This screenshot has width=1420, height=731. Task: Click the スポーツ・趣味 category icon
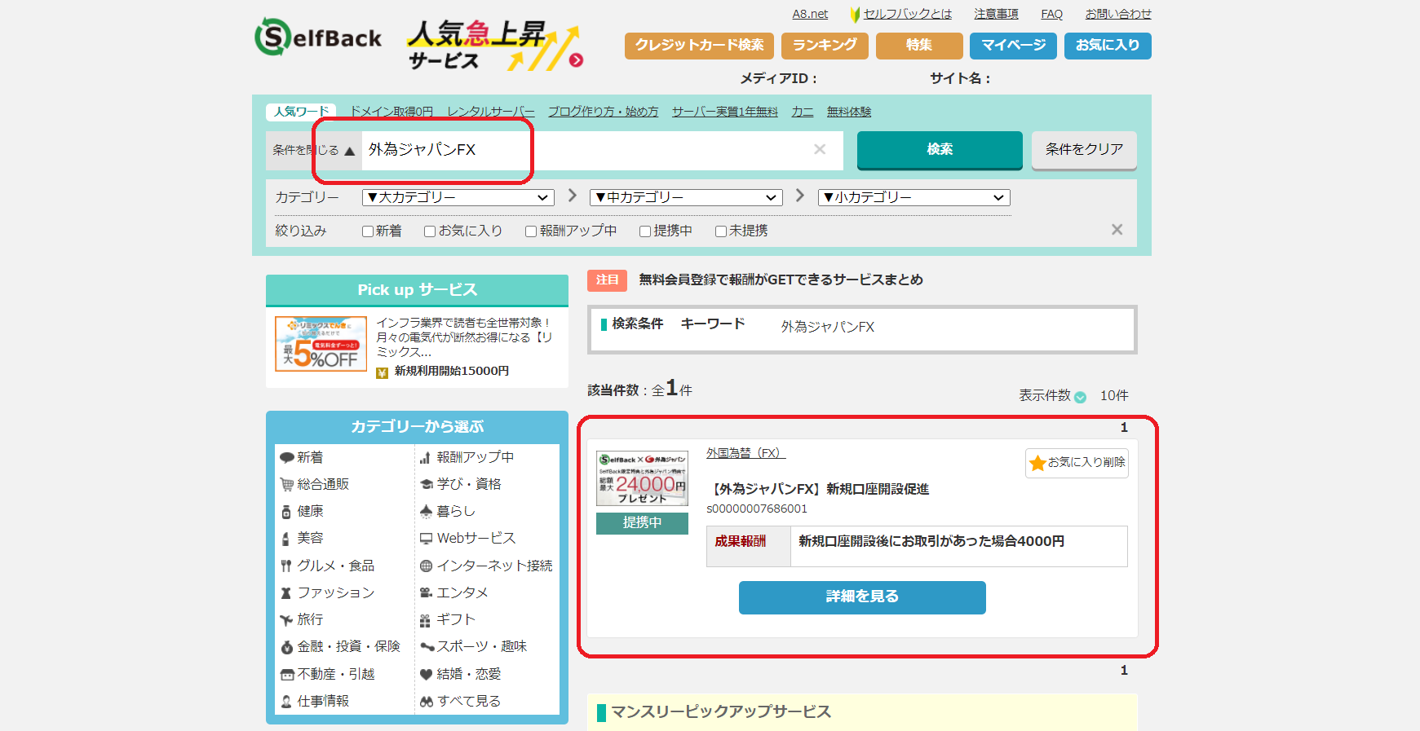(x=427, y=647)
